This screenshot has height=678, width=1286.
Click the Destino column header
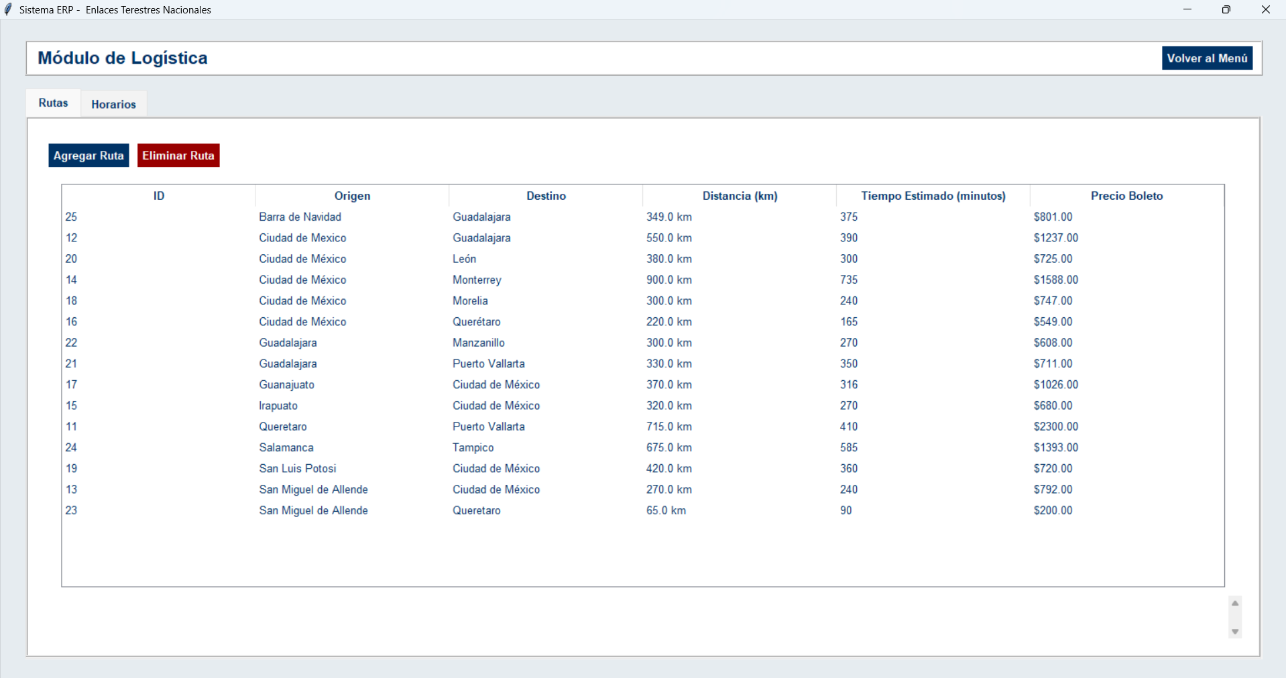point(546,196)
